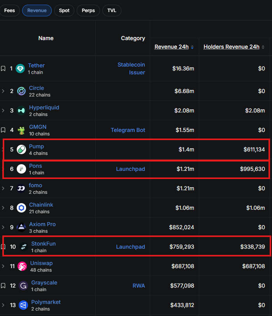This screenshot has height=316, width=272.
Task: Select the Revenue tab
Action: (x=37, y=11)
